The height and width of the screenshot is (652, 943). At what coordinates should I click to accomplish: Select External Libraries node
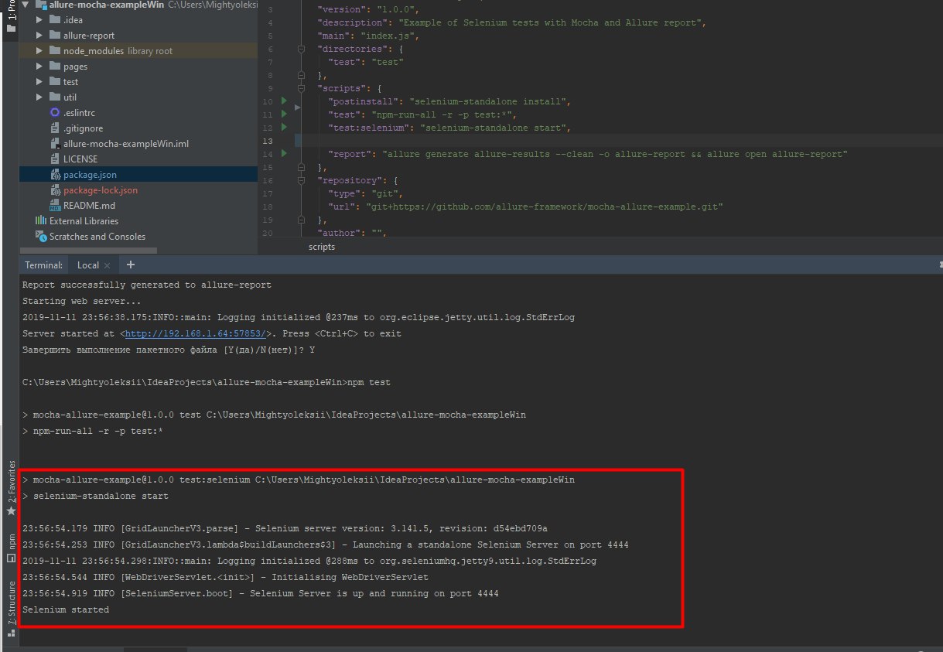[x=84, y=221]
